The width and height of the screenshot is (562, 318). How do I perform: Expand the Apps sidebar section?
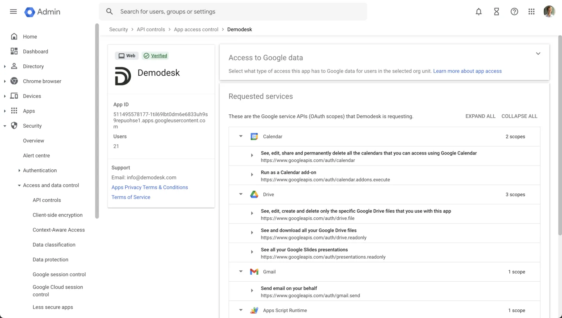(x=5, y=111)
